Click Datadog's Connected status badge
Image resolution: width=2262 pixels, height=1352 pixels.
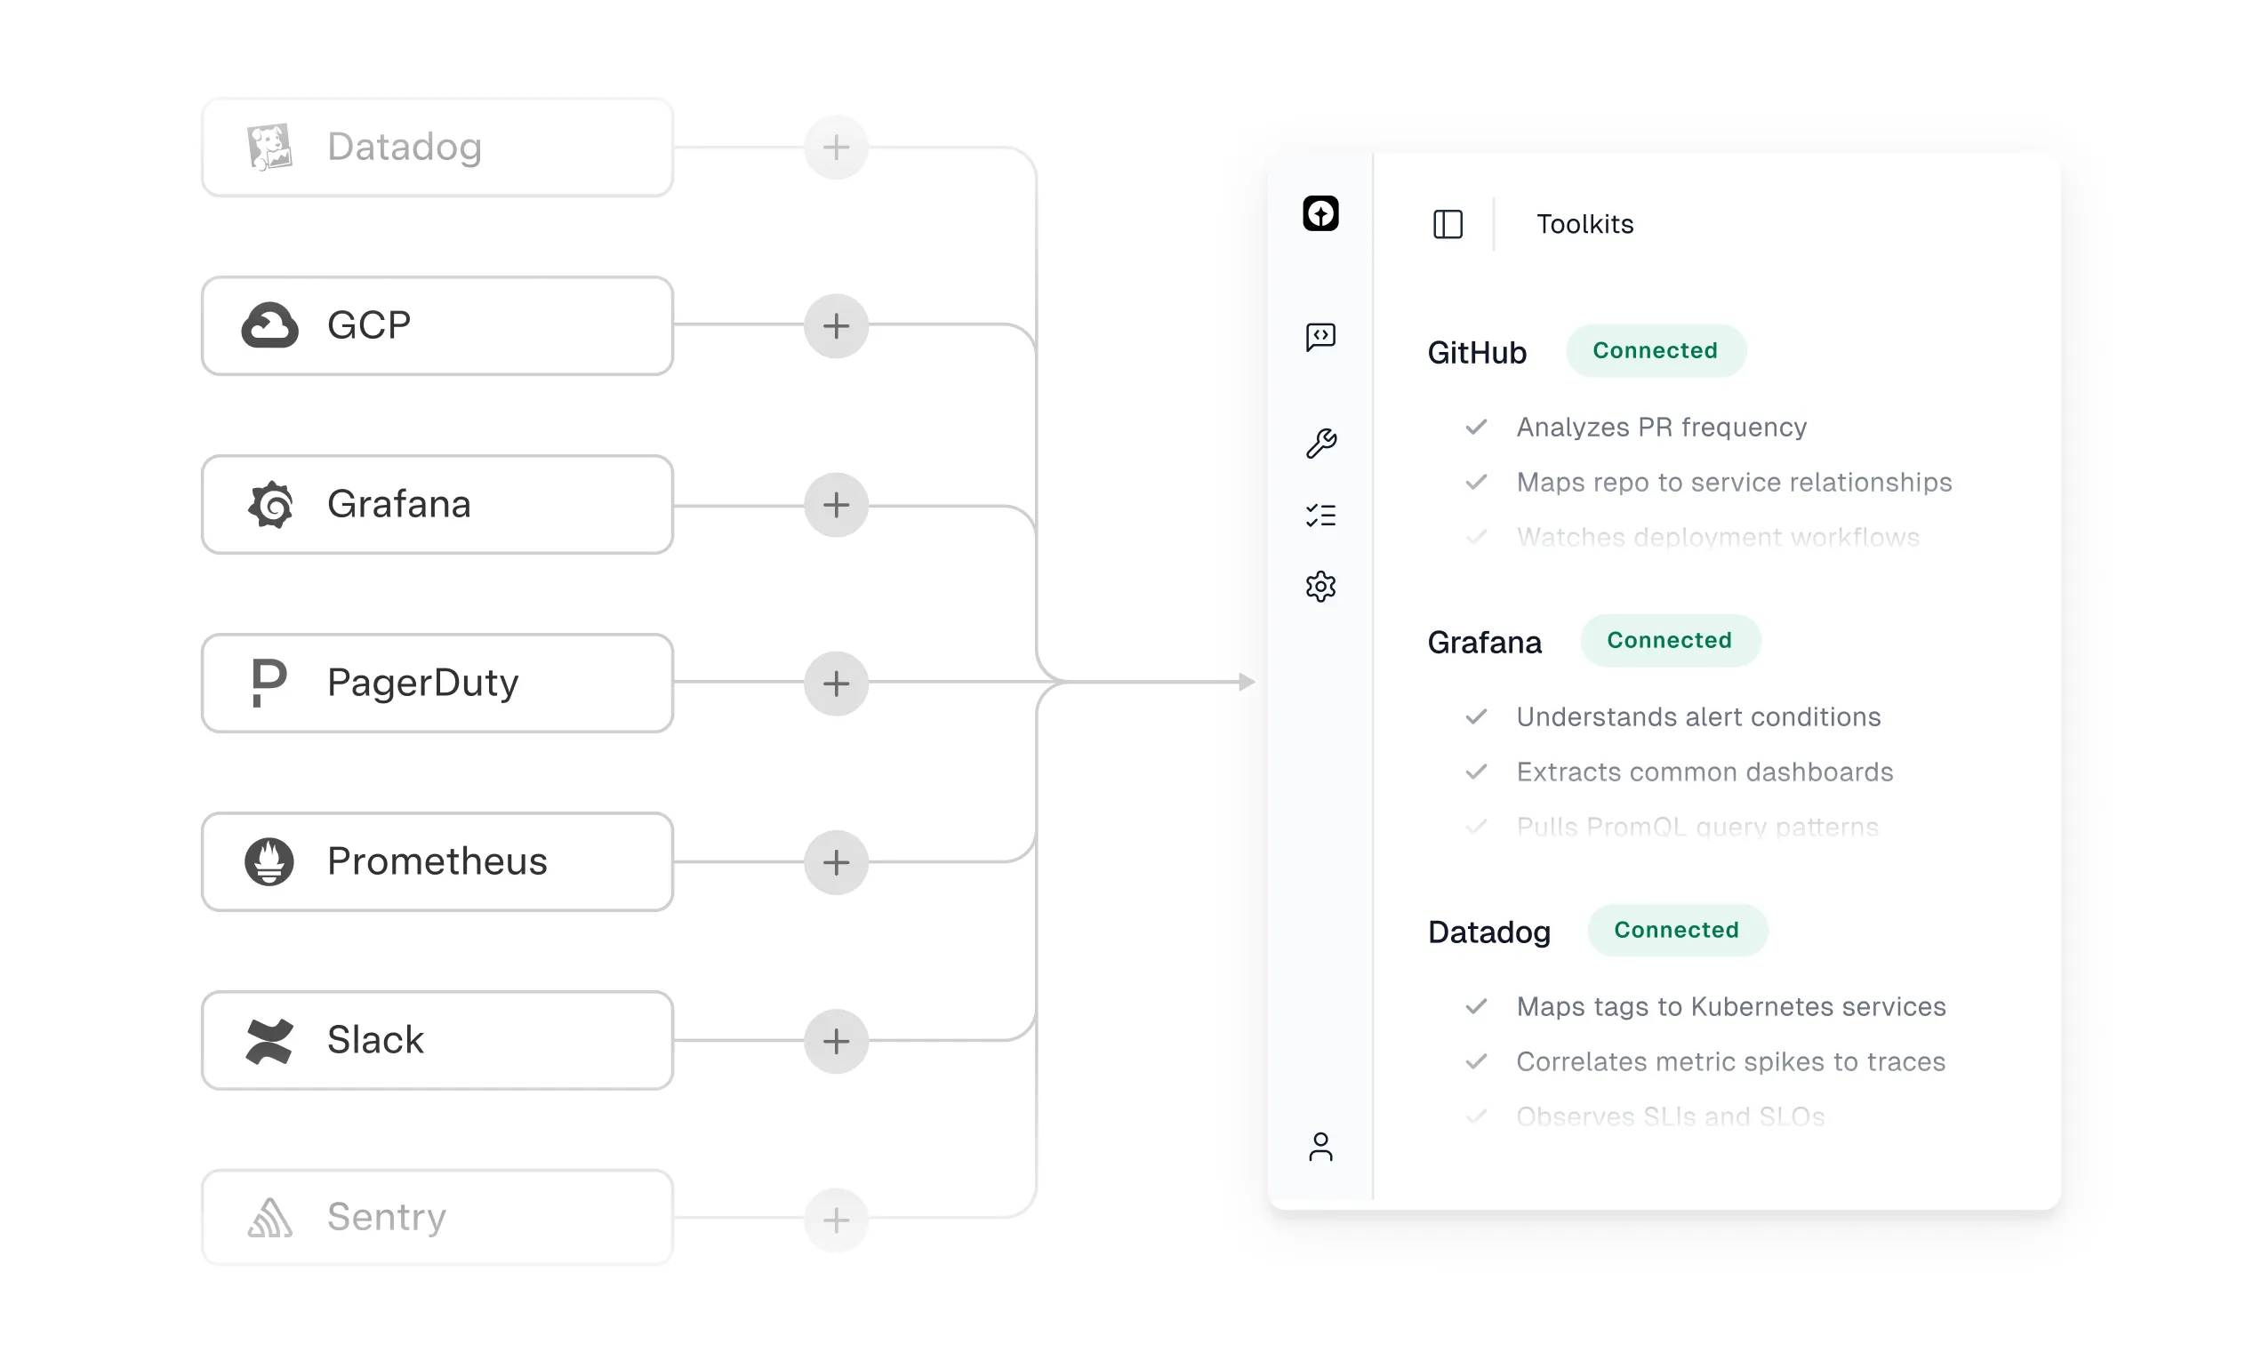coord(1677,930)
